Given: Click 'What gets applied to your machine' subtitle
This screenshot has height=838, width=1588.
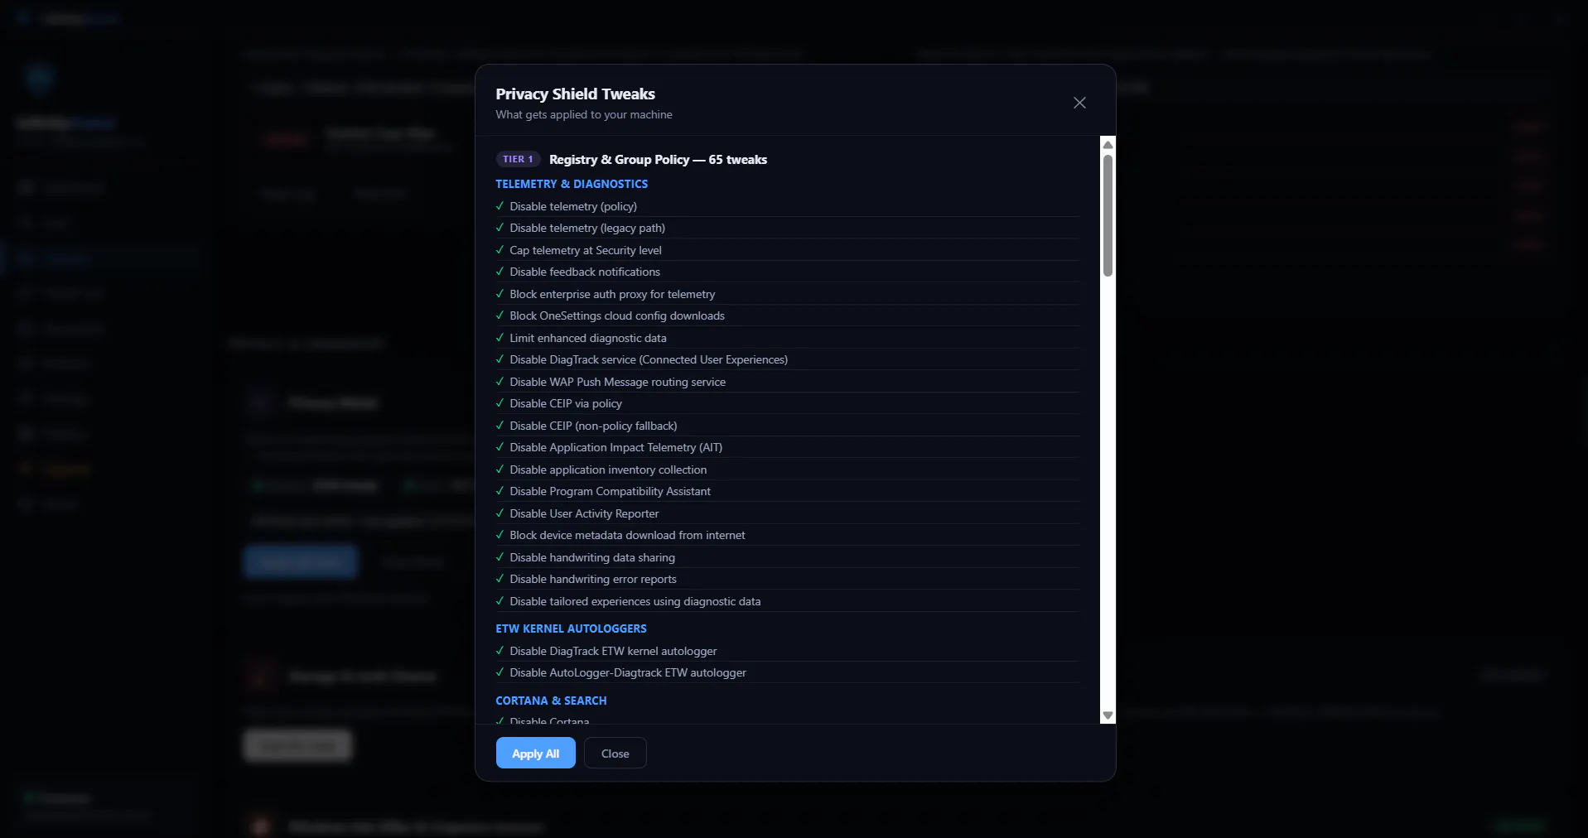Looking at the screenshot, I should pos(584,115).
